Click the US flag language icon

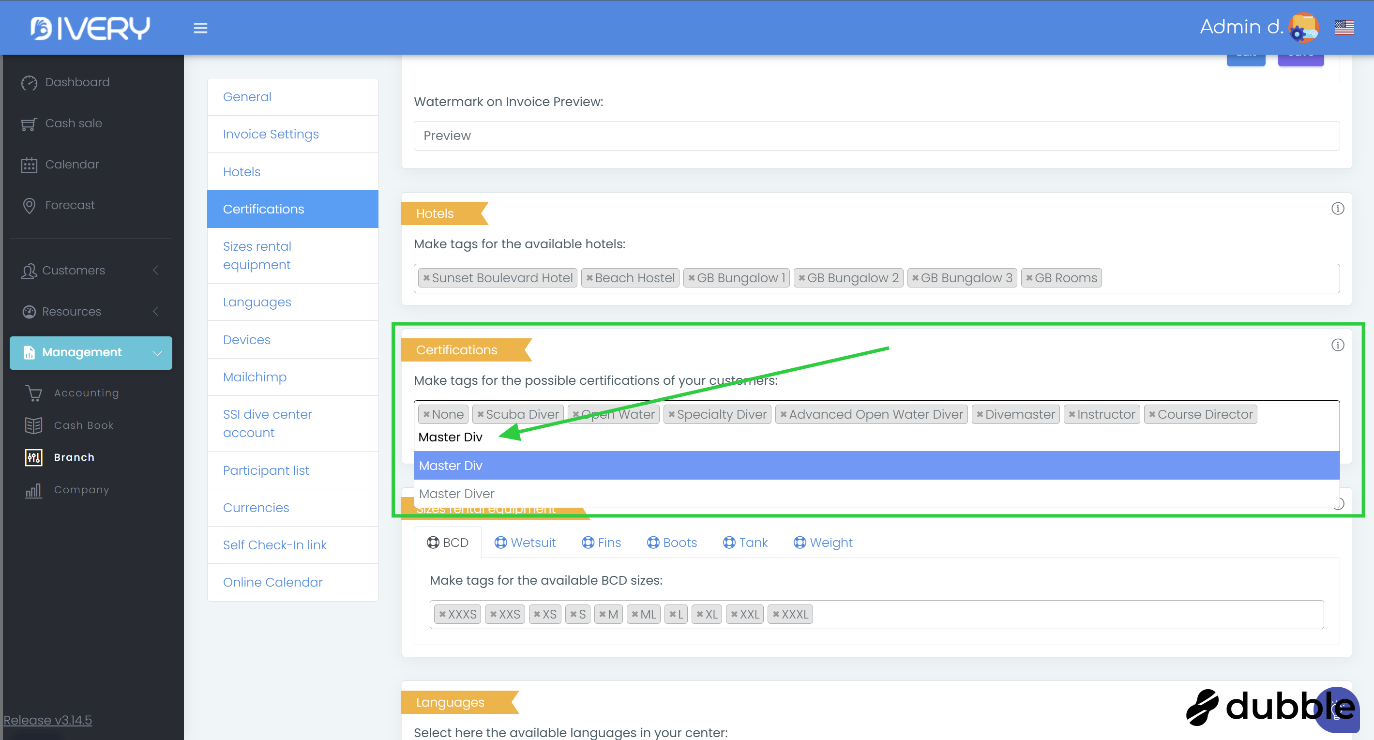click(1344, 27)
